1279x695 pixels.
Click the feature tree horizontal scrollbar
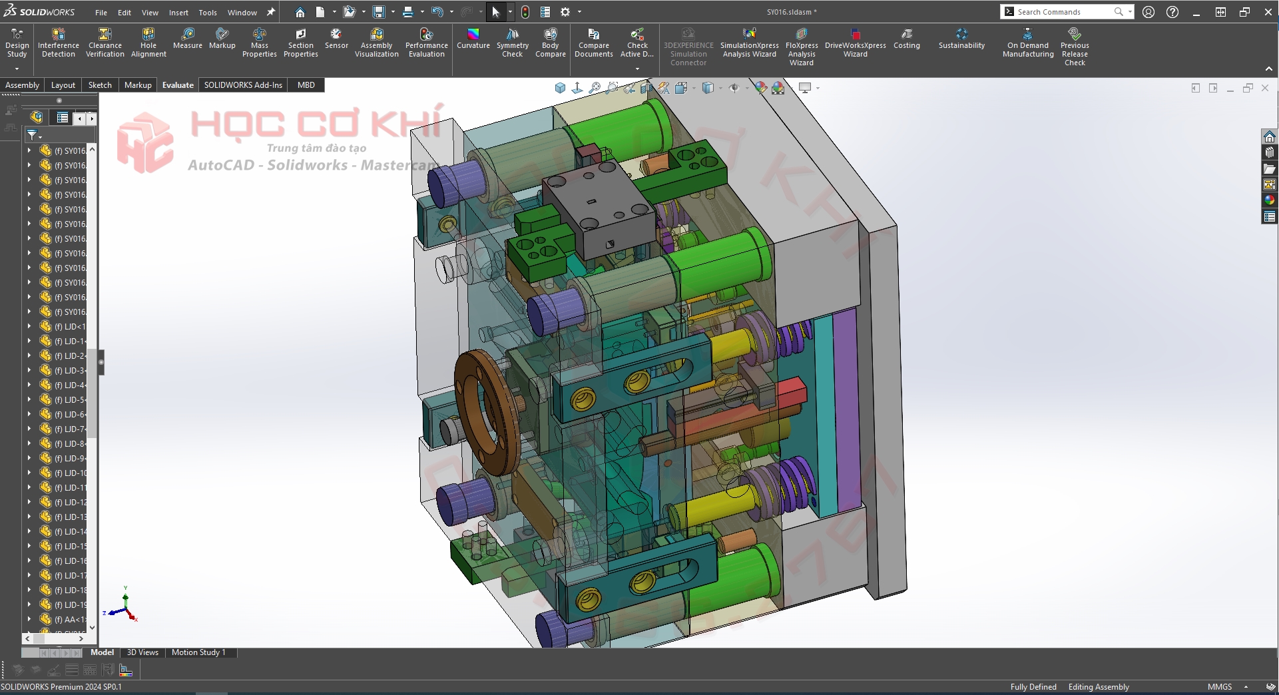pos(55,638)
